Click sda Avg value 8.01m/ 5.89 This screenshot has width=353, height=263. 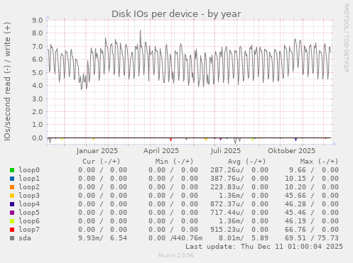tap(244, 238)
